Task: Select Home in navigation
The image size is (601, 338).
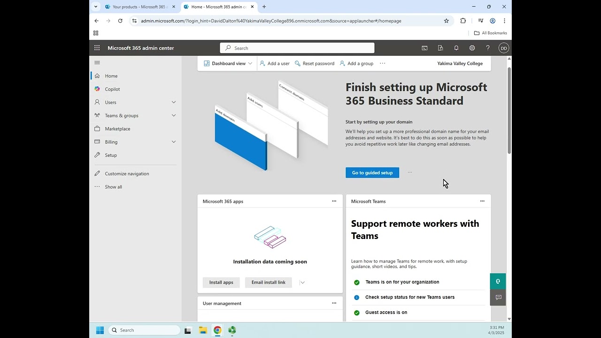Action: tap(111, 76)
